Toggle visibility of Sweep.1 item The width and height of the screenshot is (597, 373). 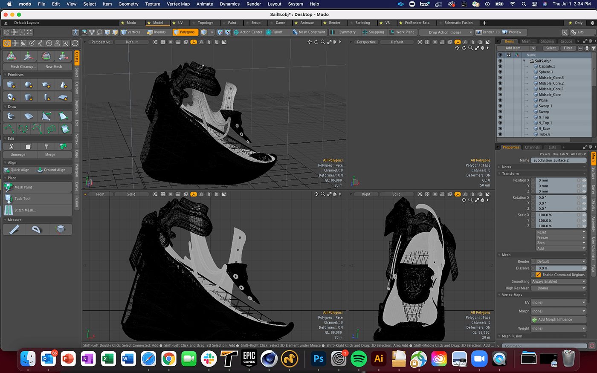(500, 106)
